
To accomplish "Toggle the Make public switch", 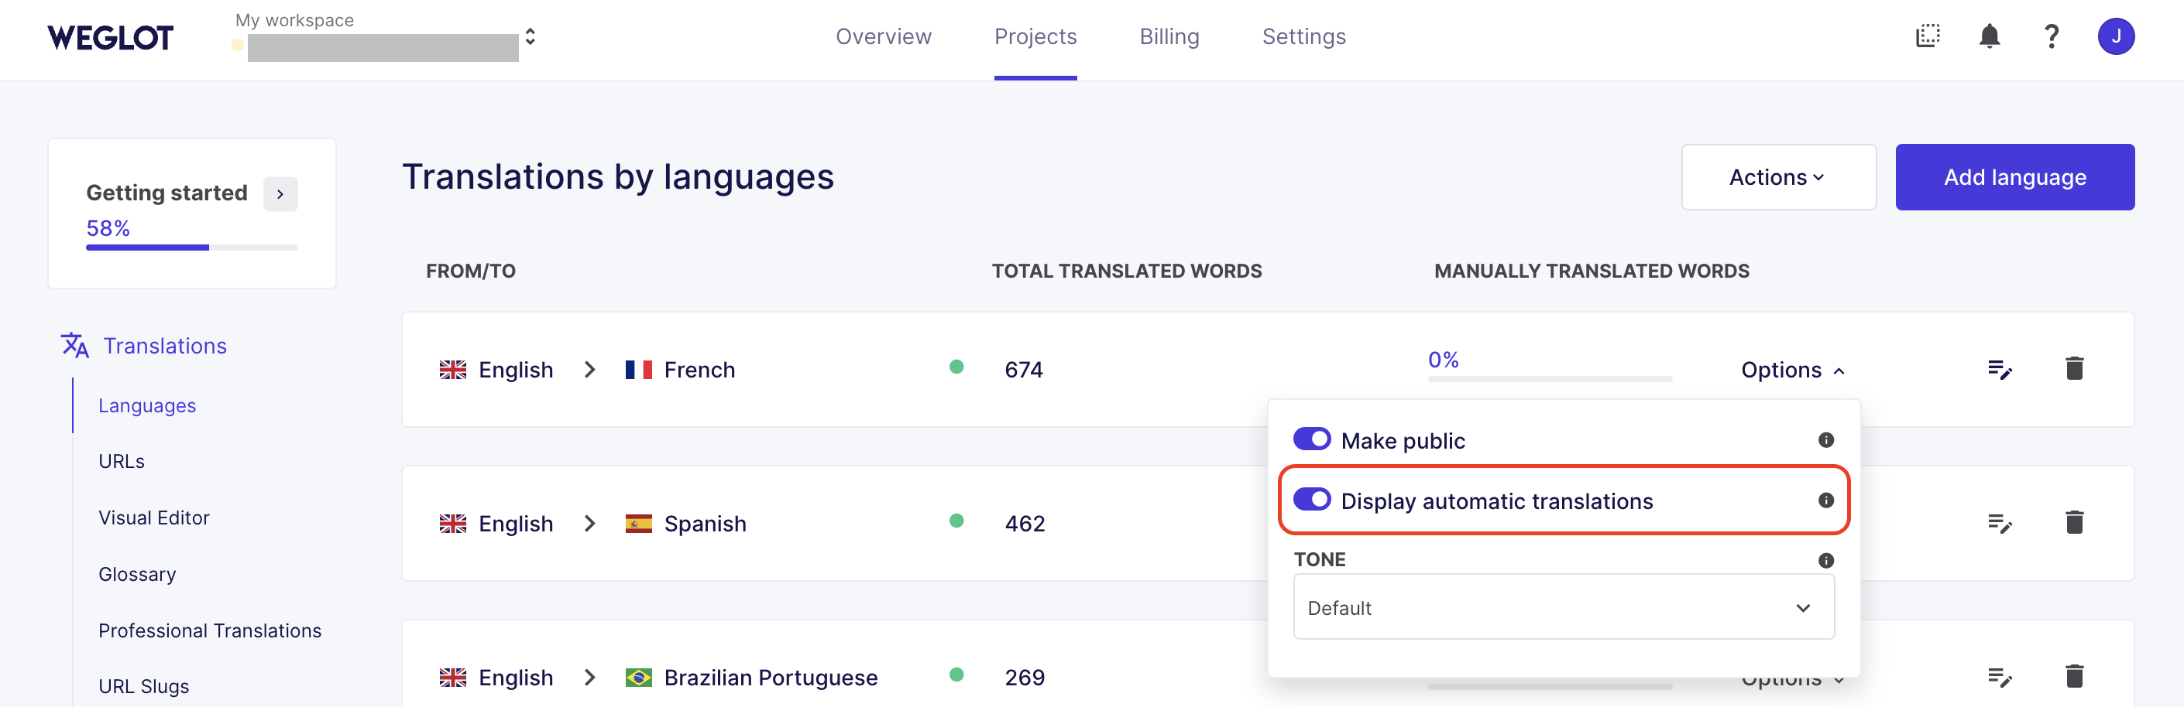I will click(x=1312, y=439).
